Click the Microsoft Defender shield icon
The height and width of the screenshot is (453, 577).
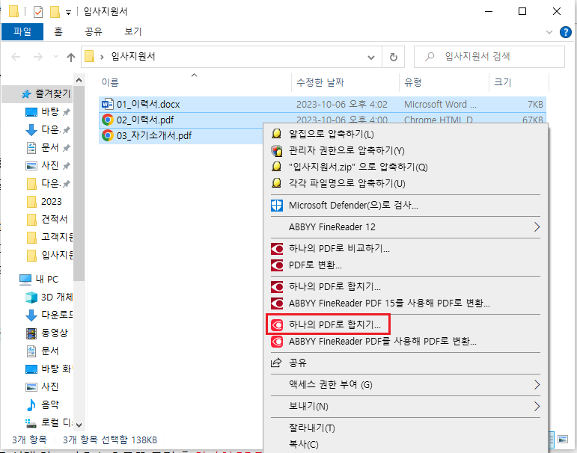coord(277,205)
